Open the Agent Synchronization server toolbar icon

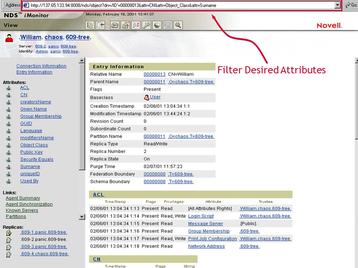(x=114, y=25)
